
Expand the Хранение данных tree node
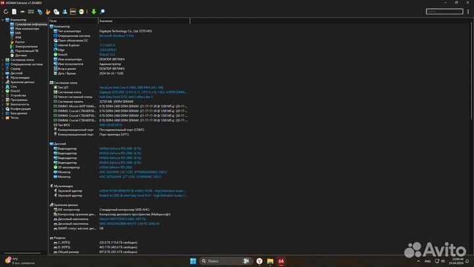[x=3, y=82]
